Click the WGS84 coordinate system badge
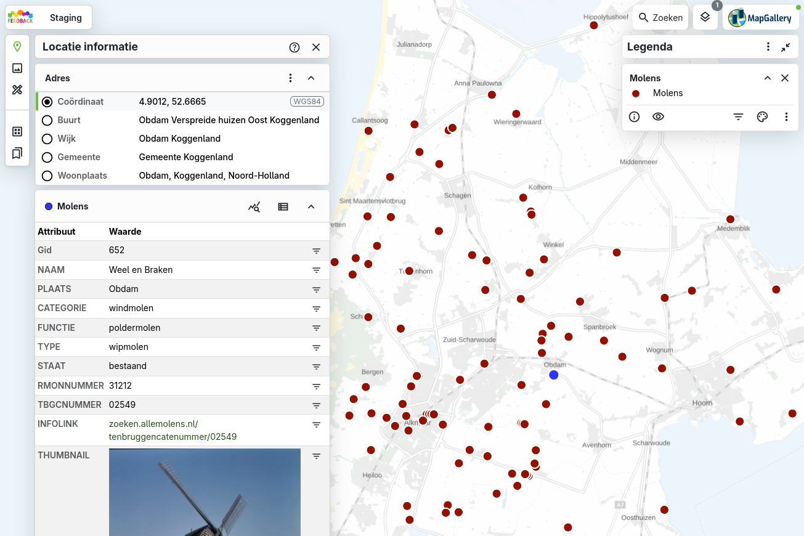The image size is (804, 536). point(307,102)
